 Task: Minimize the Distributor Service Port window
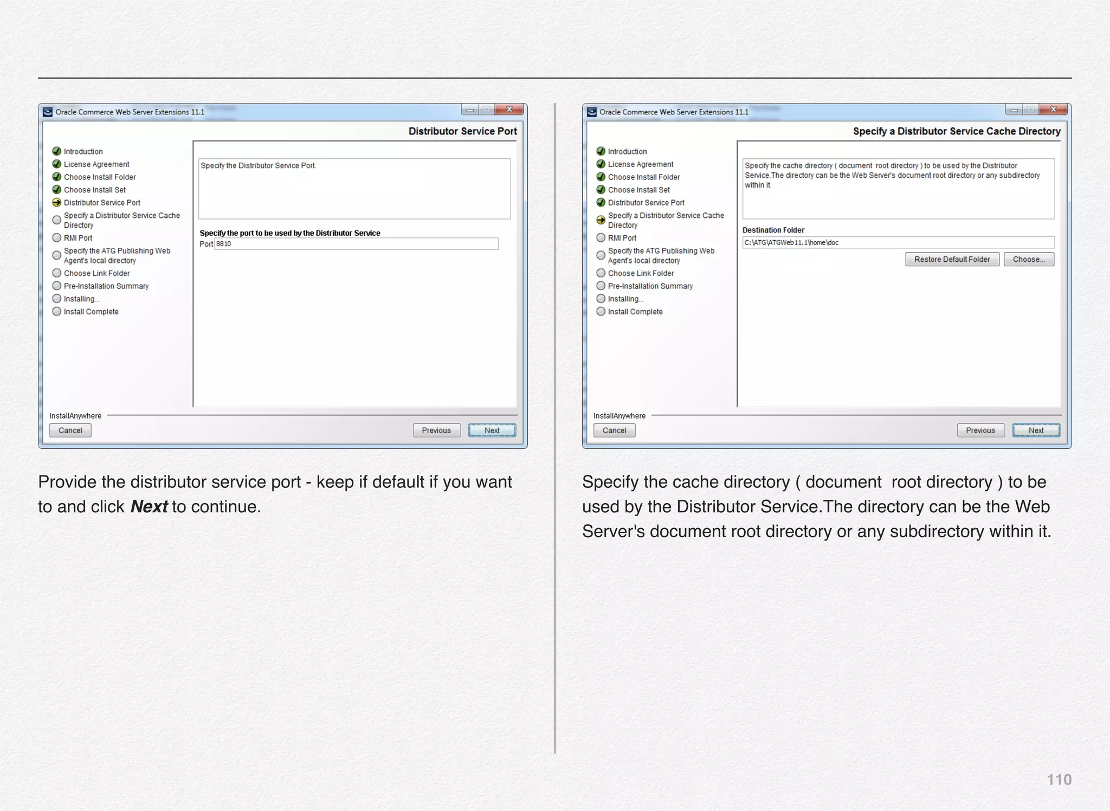click(x=470, y=110)
